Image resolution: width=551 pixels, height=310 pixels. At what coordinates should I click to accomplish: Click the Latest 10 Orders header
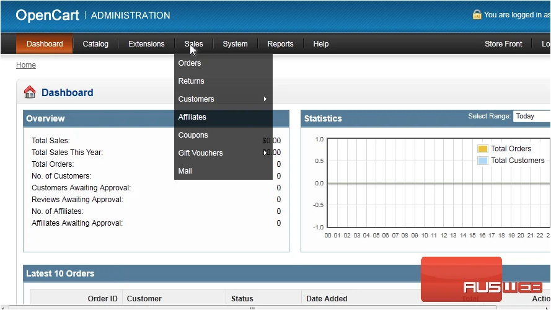click(x=286, y=273)
